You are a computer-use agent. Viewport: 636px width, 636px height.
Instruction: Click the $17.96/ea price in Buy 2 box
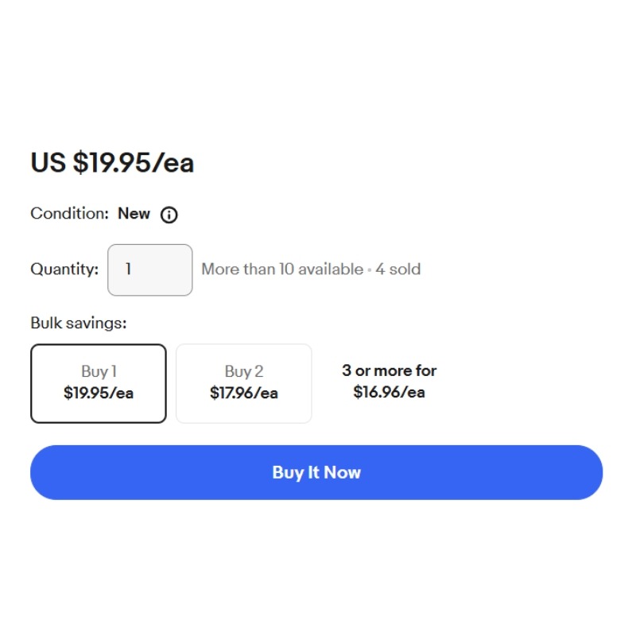244,393
